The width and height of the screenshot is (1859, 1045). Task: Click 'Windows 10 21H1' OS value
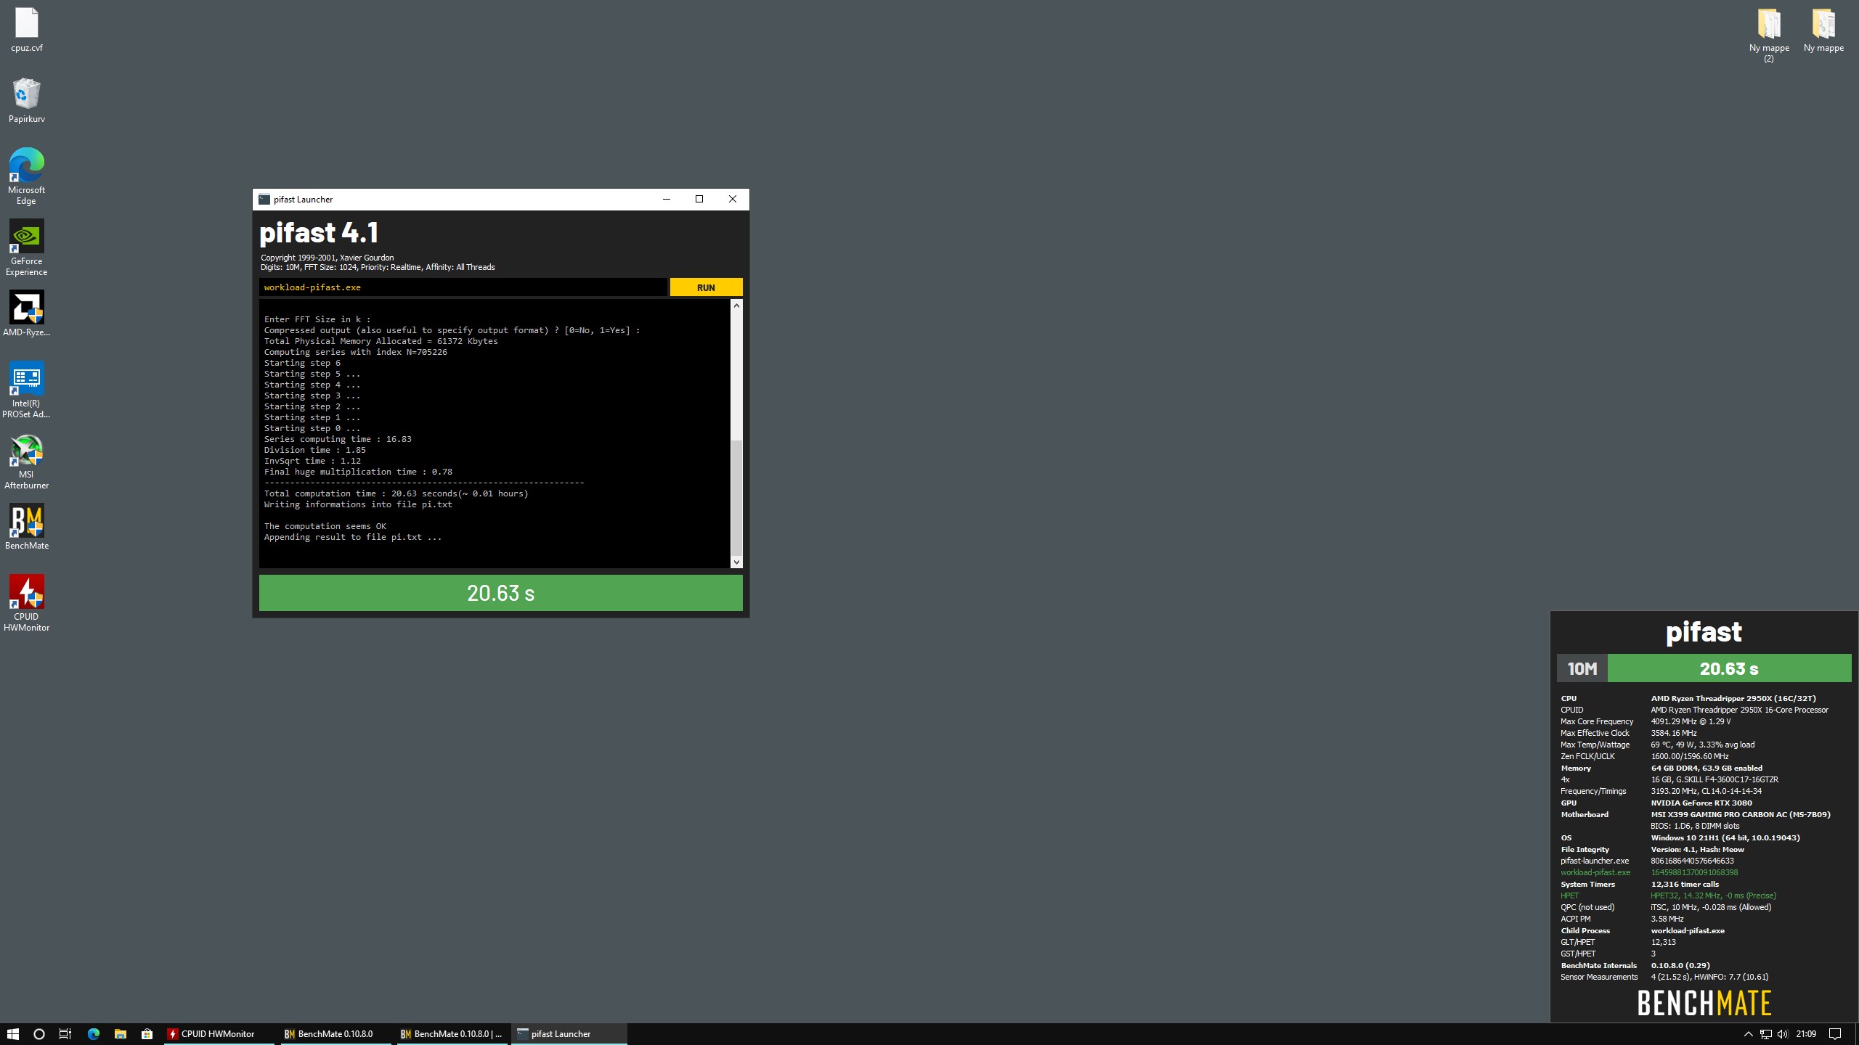(x=1725, y=837)
